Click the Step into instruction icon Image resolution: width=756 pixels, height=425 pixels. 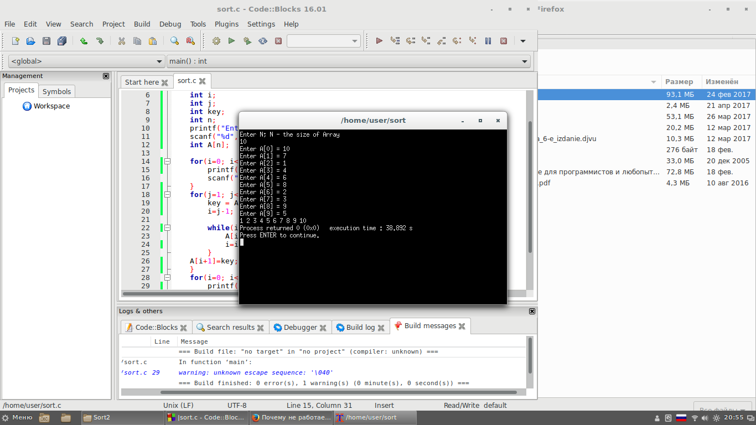[x=472, y=41]
